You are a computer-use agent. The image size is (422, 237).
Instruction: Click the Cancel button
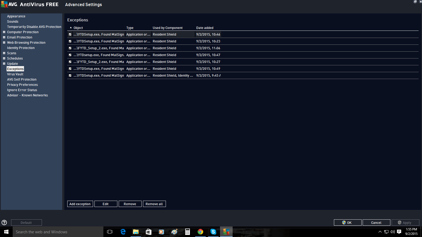pyautogui.click(x=376, y=223)
